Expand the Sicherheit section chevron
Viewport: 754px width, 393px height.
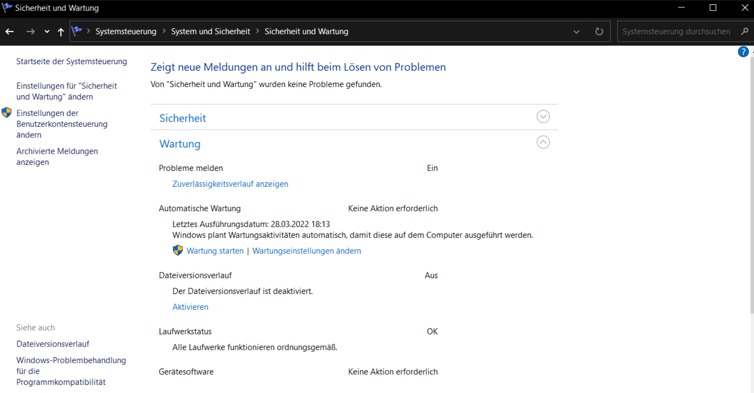tap(543, 116)
